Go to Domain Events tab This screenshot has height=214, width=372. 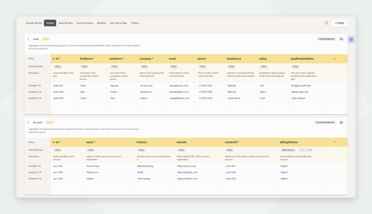point(85,23)
